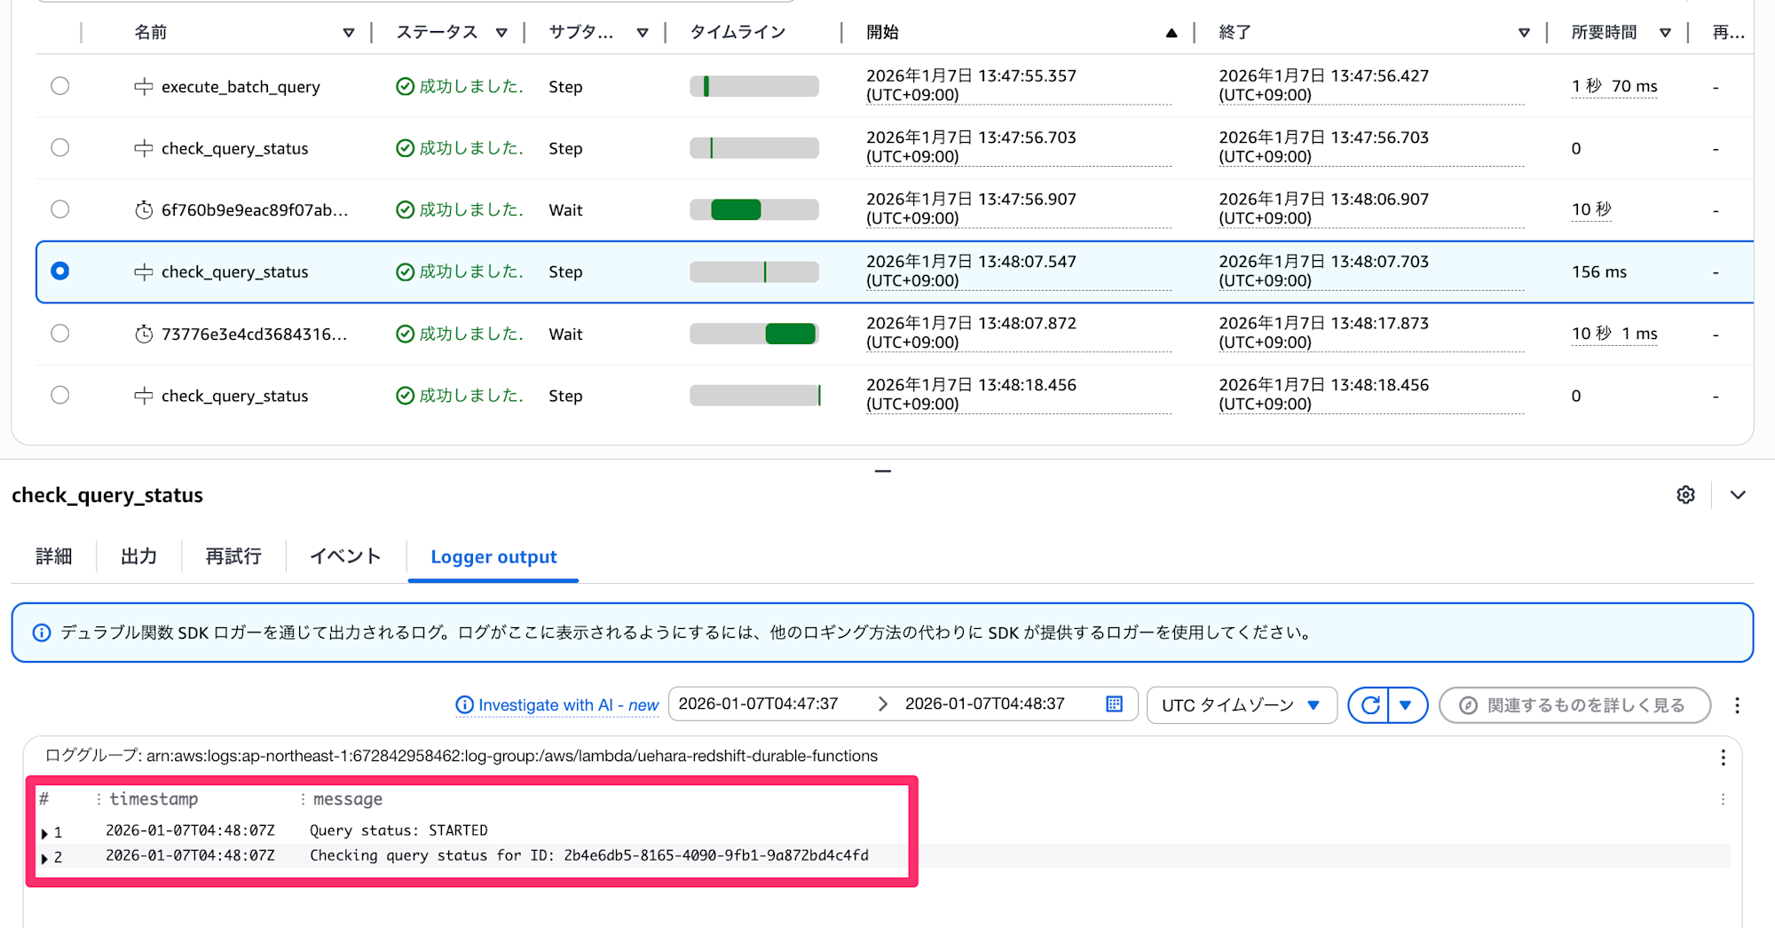
Task: Click wait clock icon for 73776e3e4cd3684316
Action: (x=143, y=334)
